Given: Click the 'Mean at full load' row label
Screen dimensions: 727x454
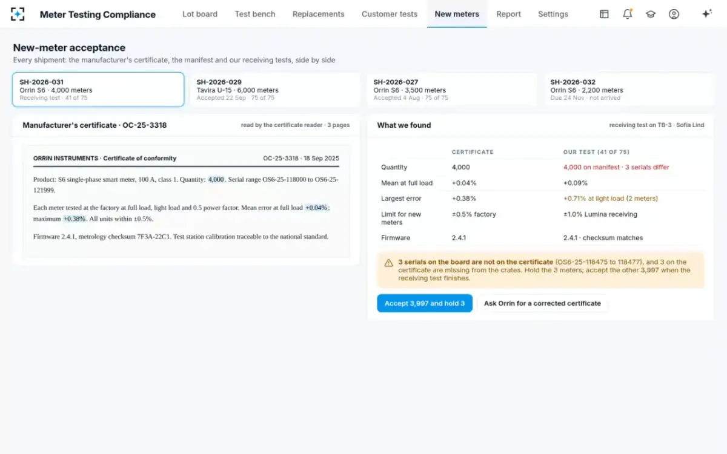Looking at the screenshot, I should [407, 183].
